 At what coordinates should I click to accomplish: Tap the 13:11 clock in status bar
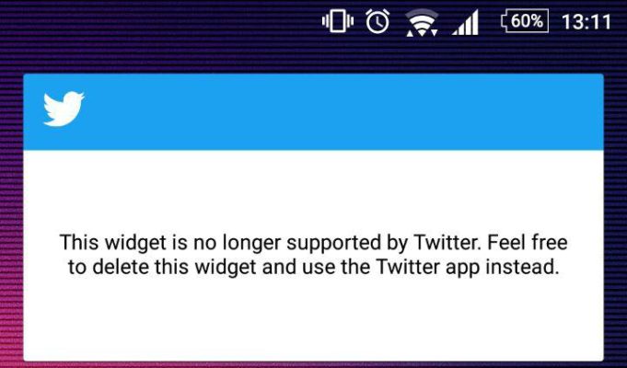[x=586, y=21]
